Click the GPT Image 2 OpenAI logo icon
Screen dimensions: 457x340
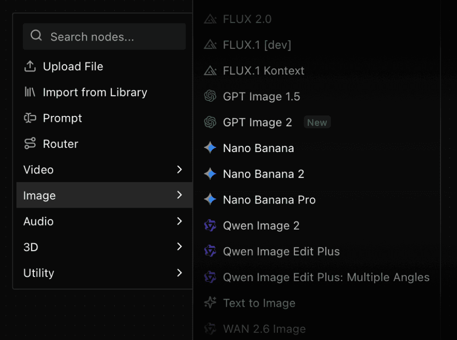pyautogui.click(x=210, y=122)
